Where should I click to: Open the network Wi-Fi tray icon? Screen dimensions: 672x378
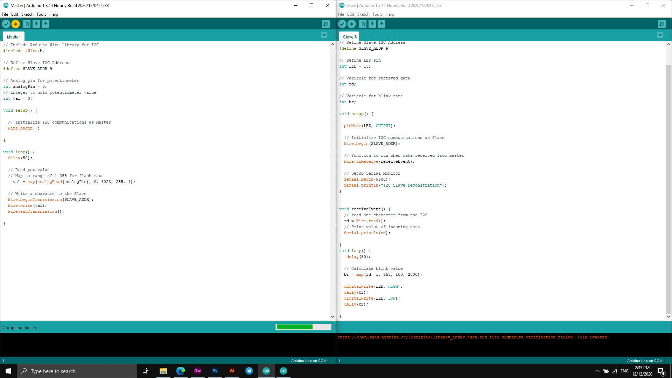point(615,371)
